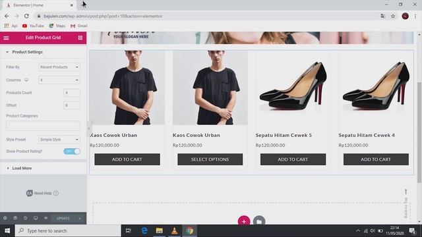The height and width of the screenshot is (237, 422).
Task: Open the History icon in footer
Action: pos(25,218)
